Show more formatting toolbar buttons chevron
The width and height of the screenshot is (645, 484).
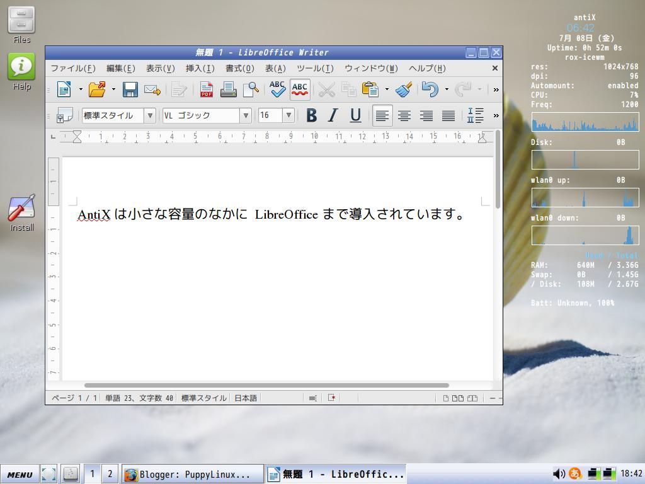click(496, 116)
